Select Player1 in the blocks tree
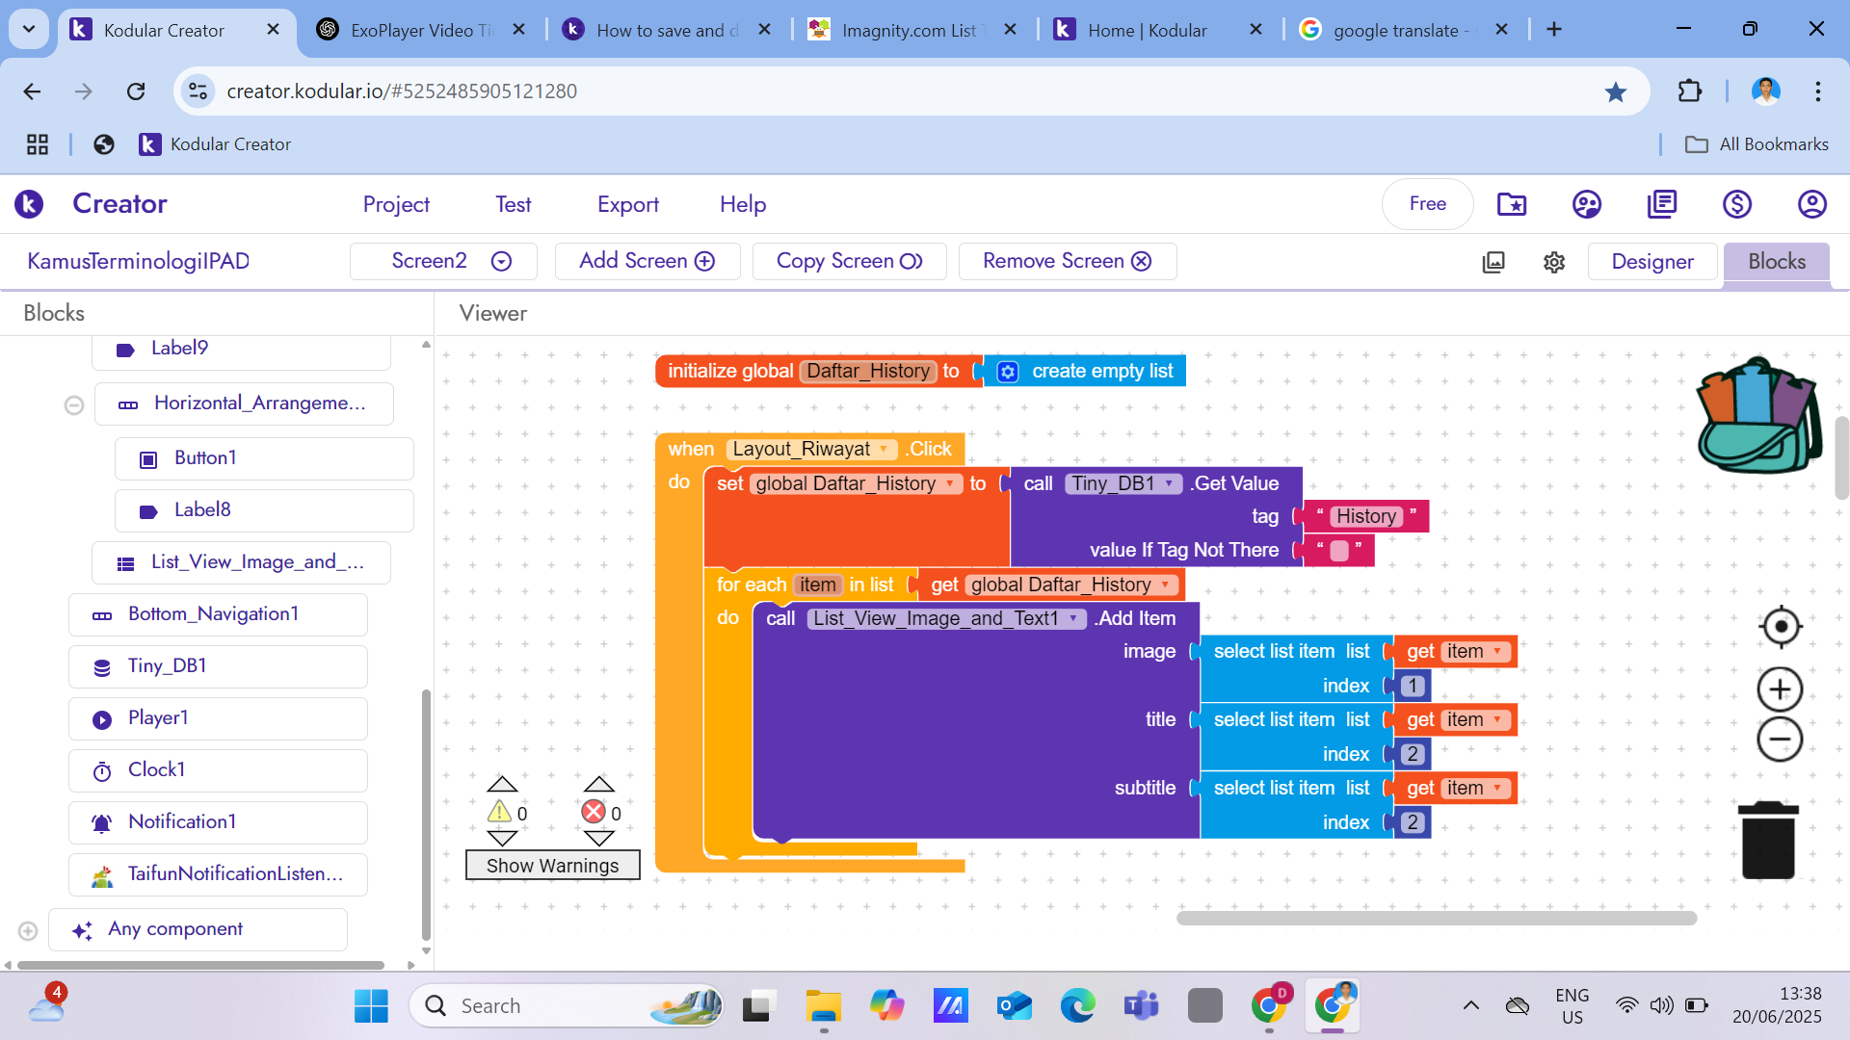The image size is (1850, 1040). (x=218, y=718)
